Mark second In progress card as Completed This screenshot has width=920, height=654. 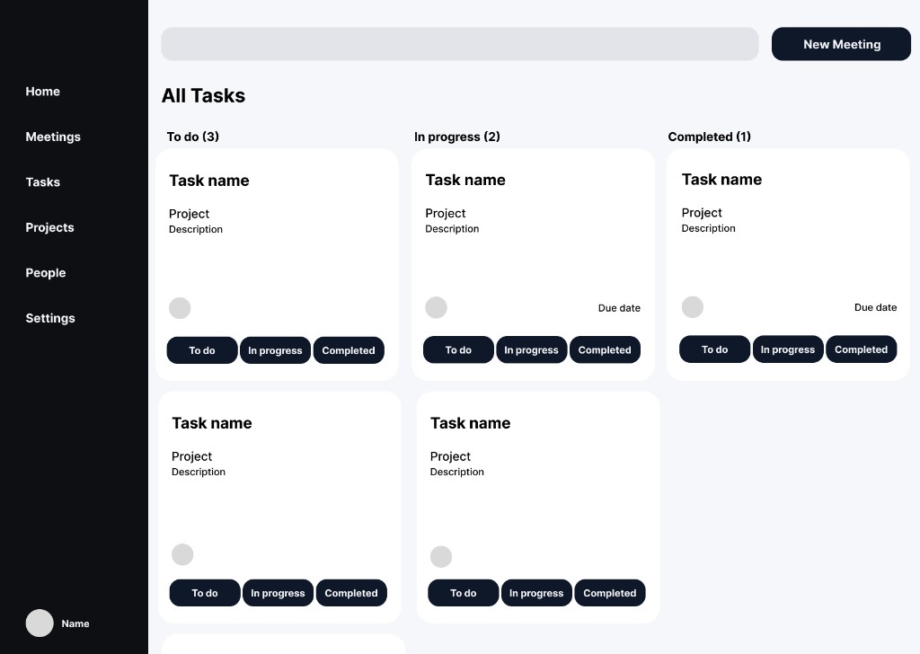click(x=610, y=593)
